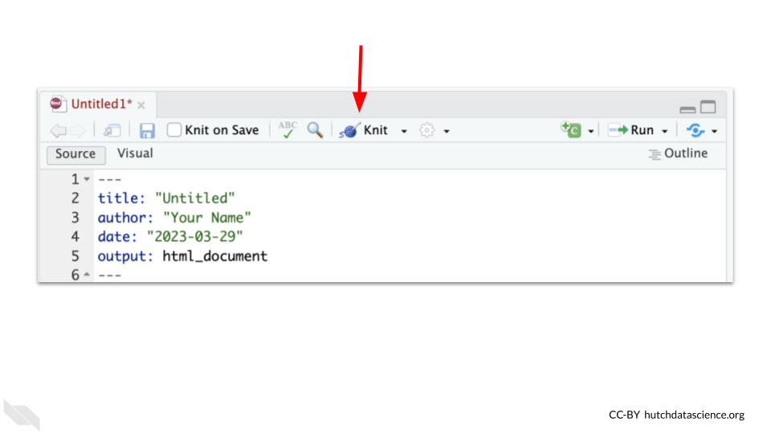Open the publish dropdown arrow

(x=715, y=131)
